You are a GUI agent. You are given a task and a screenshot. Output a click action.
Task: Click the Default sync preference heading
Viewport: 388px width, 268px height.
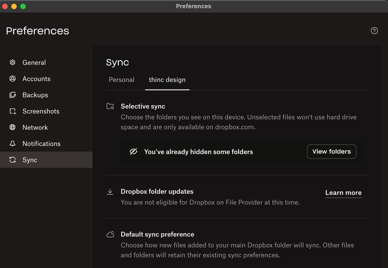157,234
